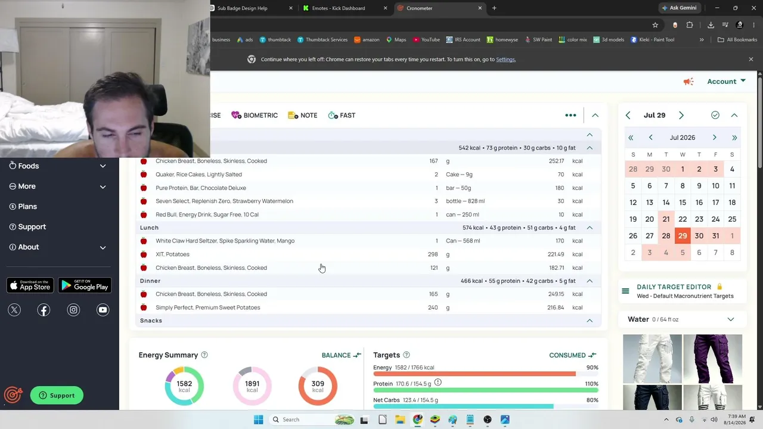The width and height of the screenshot is (763, 429).
Task: Open Chrome extensions puzzle icon
Action: (x=690, y=25)
